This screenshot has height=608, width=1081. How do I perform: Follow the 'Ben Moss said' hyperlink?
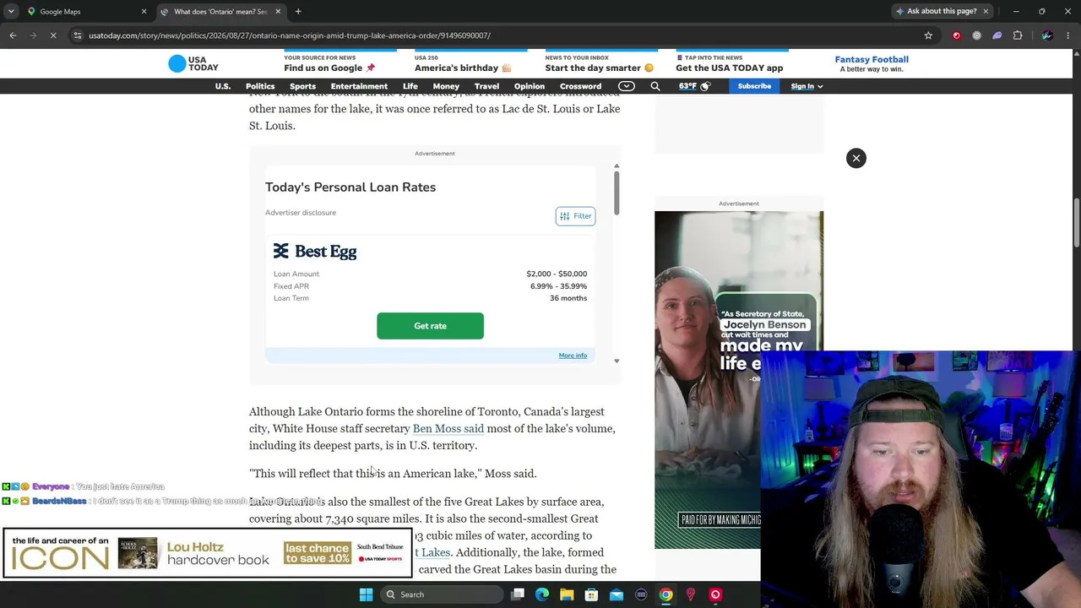(x=448, y=429)
